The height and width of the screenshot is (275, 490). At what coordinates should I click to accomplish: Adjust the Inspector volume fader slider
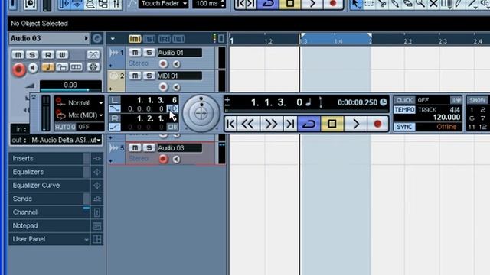[x=70, y=90]
